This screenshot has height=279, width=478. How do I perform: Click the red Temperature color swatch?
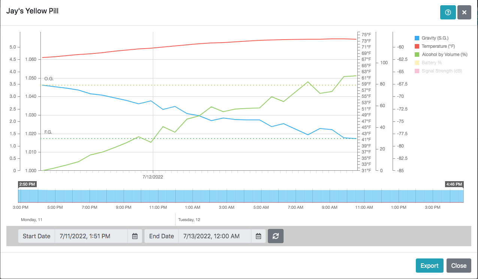tap(417, 46)
